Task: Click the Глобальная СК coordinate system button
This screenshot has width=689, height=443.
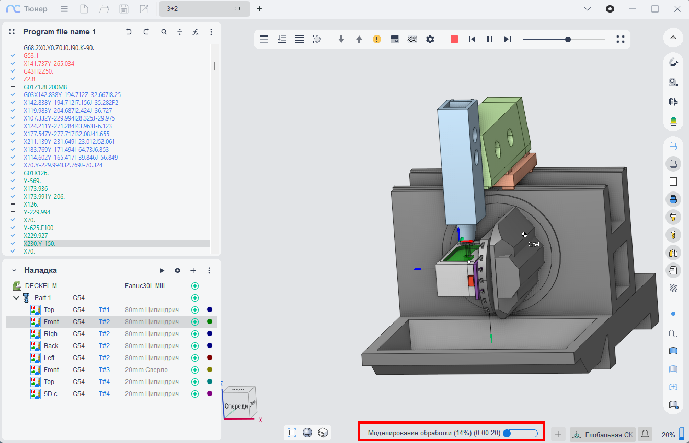Action: 602,434
